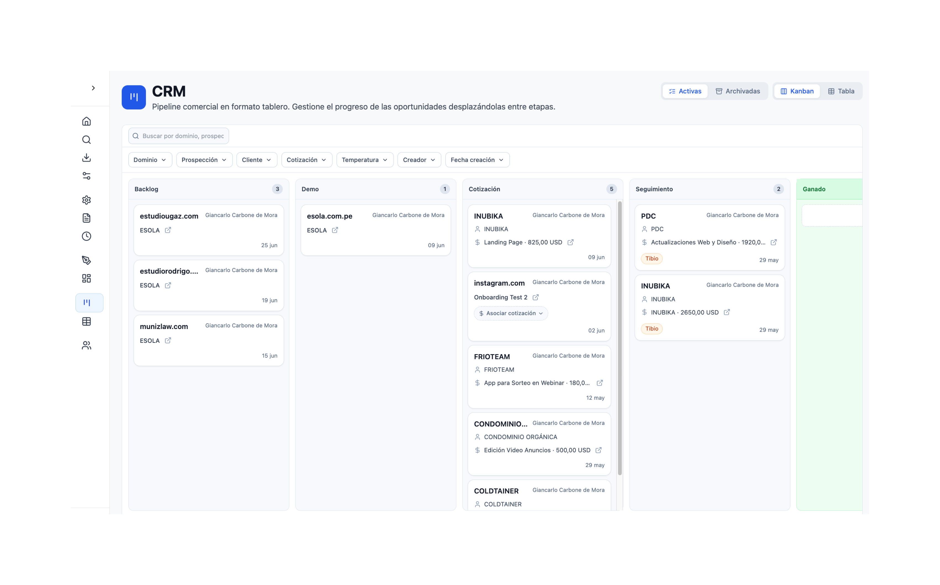Image resolution: width=940 pixels, height=585 pixels.
Task: Click the blue CRM logo icon
Action: point(134,98)
